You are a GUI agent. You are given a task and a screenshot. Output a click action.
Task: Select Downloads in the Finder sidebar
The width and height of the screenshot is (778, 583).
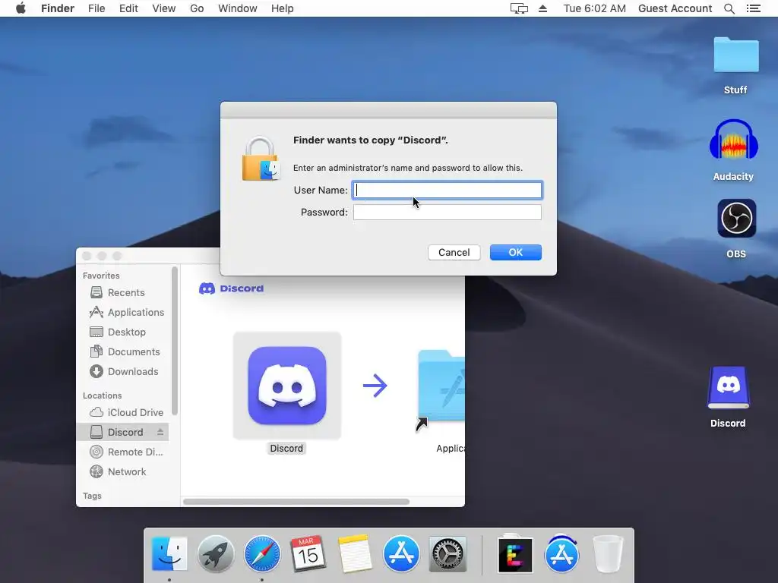point(123,372)
